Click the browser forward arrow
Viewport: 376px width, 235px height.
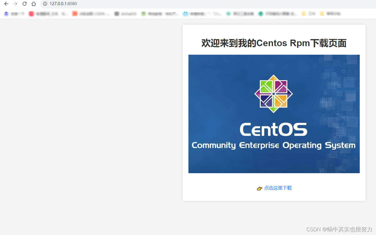point(15,4)
